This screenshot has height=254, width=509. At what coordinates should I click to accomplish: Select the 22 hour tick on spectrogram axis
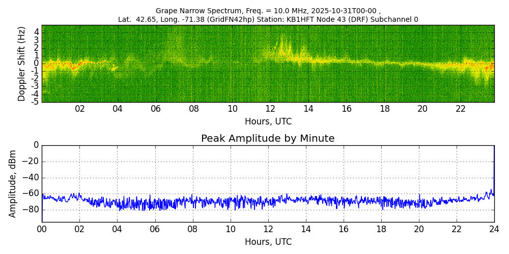461,109
